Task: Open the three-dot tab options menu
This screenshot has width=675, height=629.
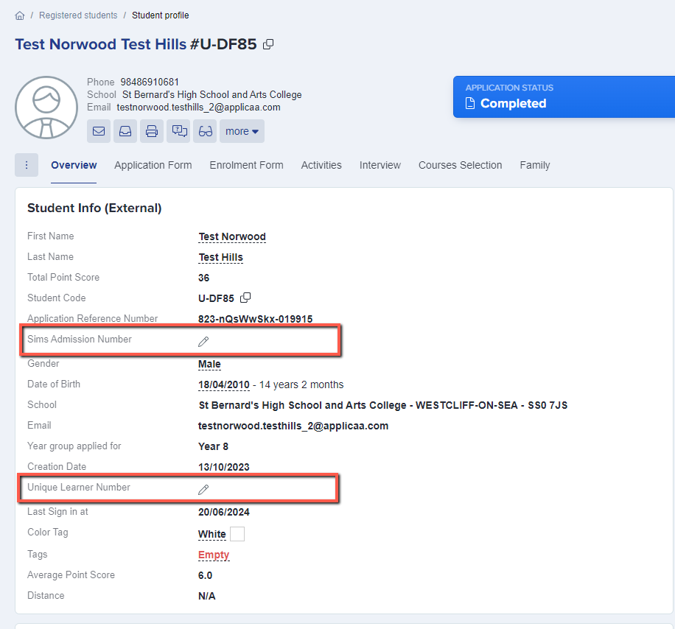Action: (x=27, y=165)
